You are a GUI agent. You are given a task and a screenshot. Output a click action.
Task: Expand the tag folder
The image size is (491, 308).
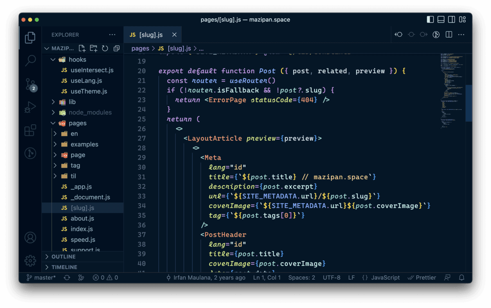[x=83, y=166]
